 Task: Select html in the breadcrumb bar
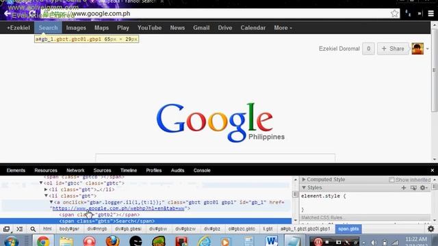[x=47, y=229]
